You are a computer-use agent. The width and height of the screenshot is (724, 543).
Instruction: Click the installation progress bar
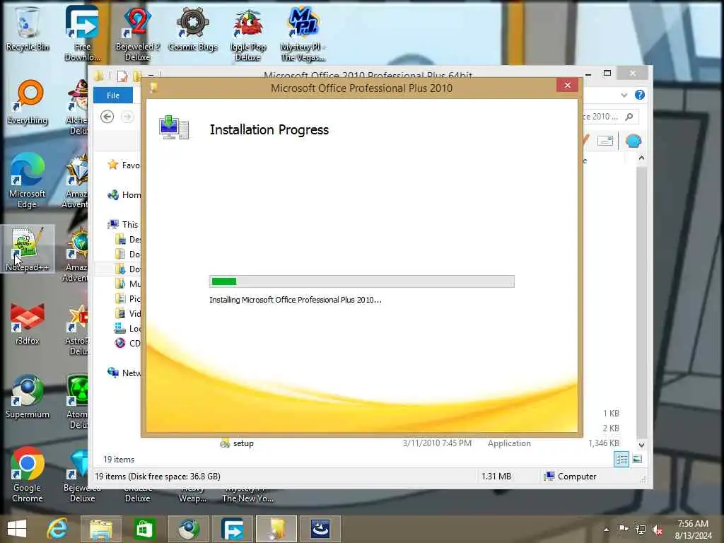click(361, 281)
